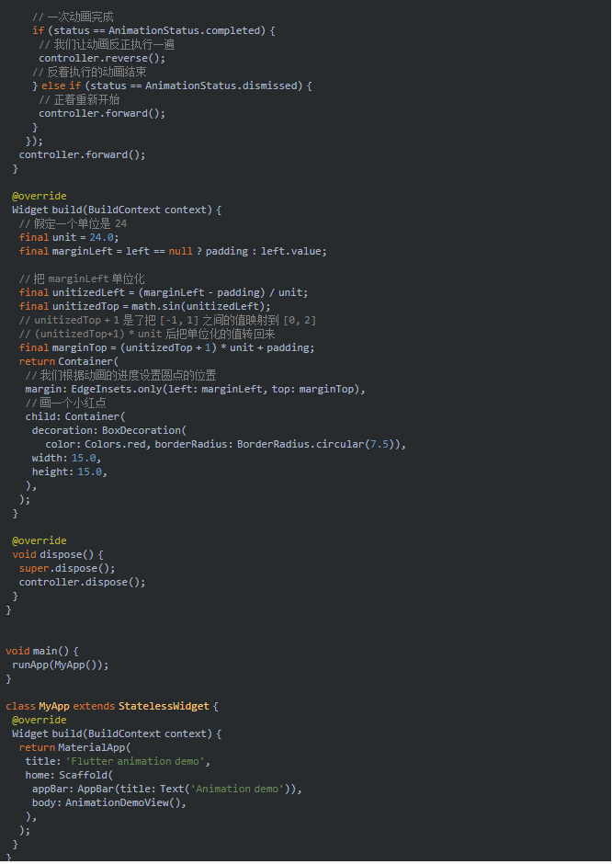Click the unitizedLeft variable declaration
Viewport: 612px width, 864px height.
pos(88,292)
